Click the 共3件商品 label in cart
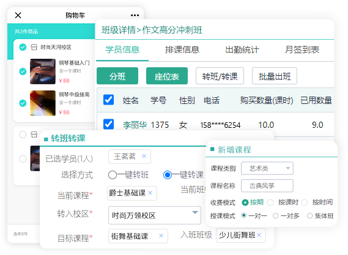This screenshot has height=255, width=348. tap(26, 32)
